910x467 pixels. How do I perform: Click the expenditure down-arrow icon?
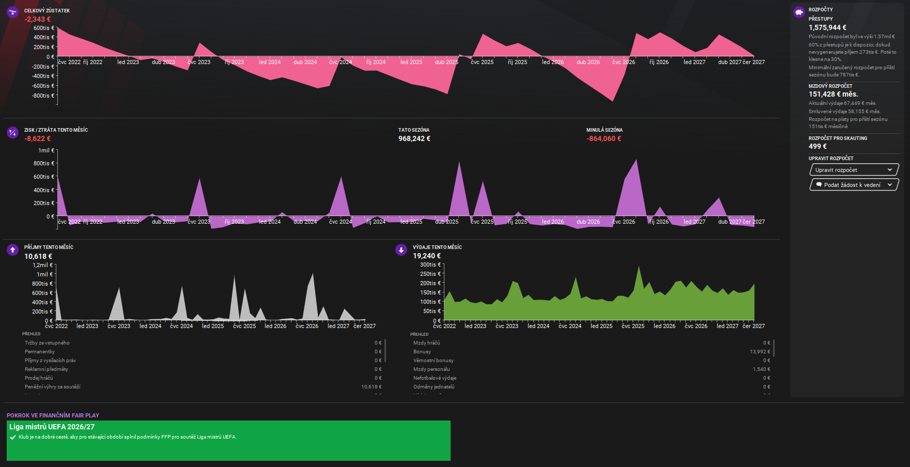[x=401, y=250]
